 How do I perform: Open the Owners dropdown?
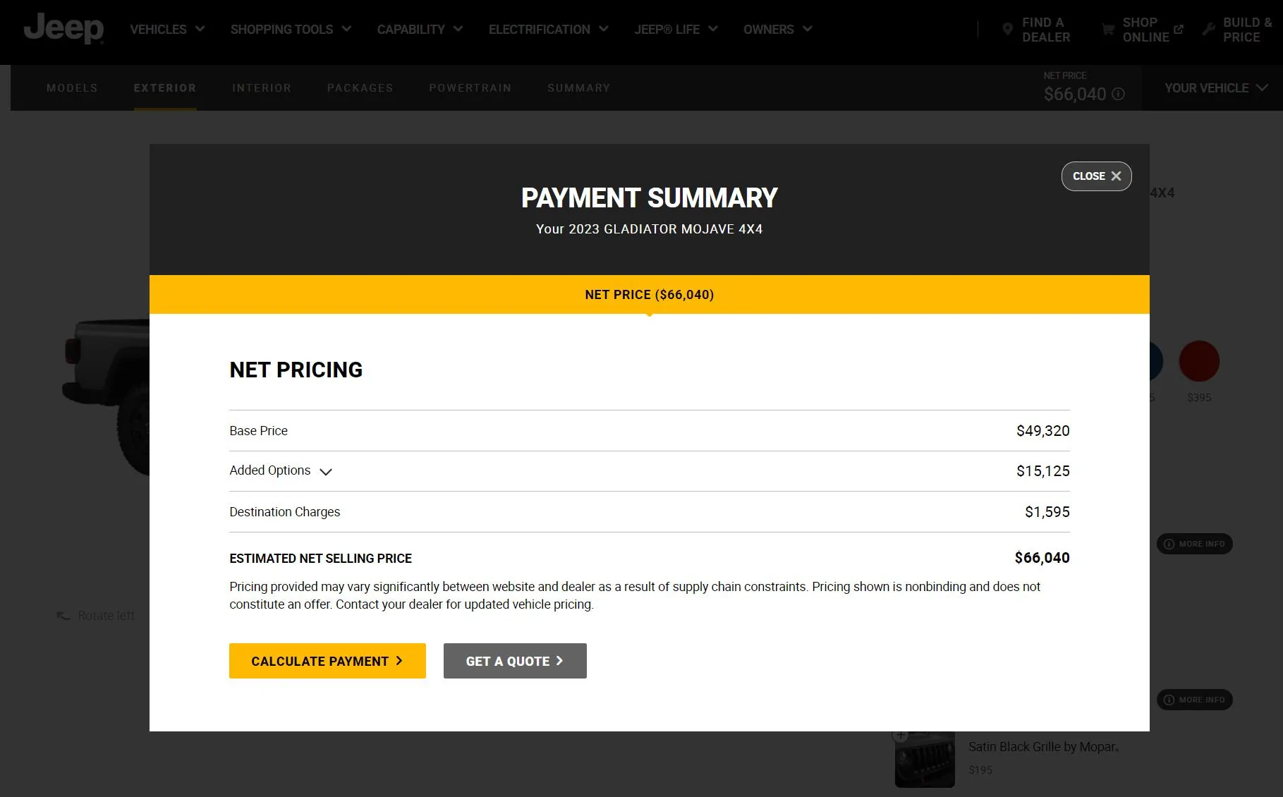click(x=778, y=29)
